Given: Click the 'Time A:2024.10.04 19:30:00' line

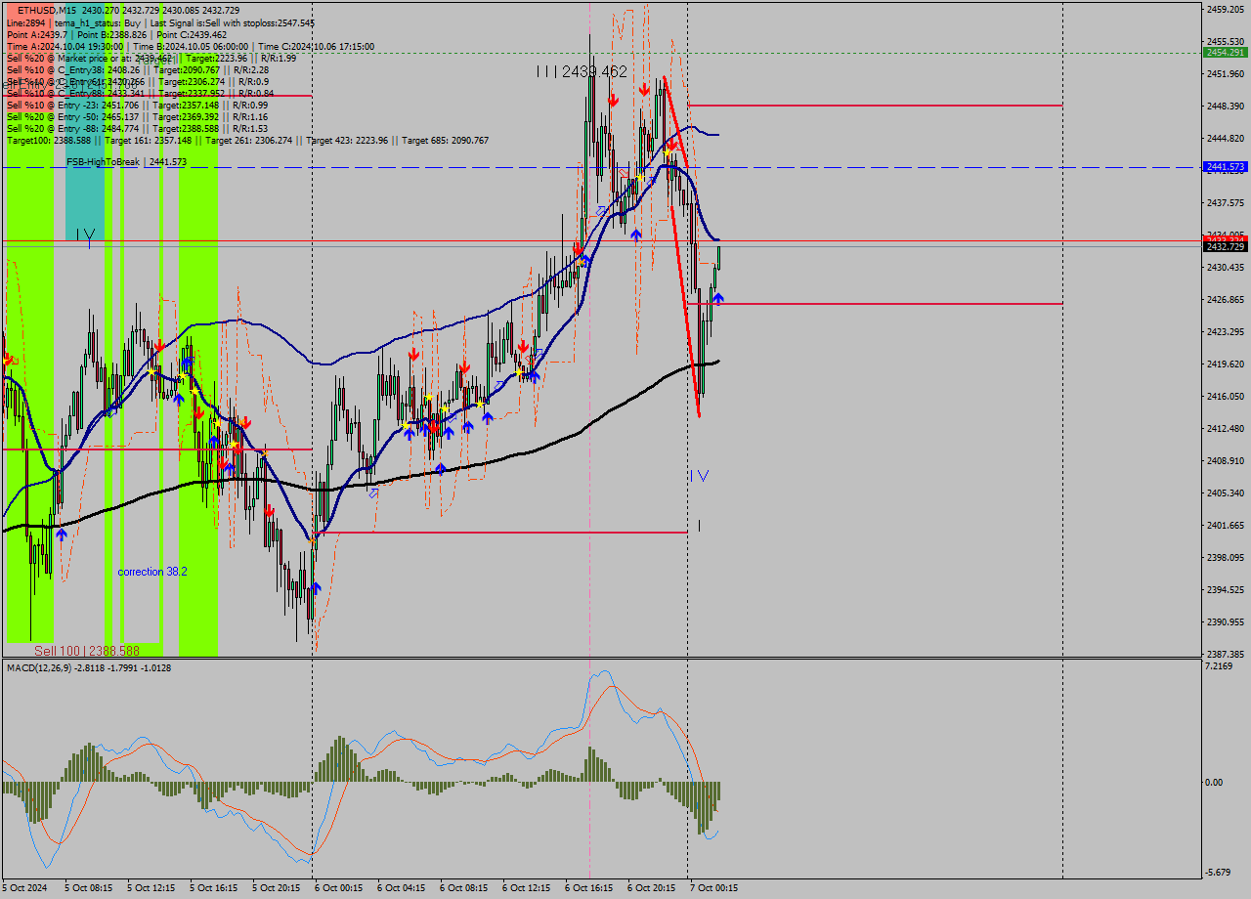Looking at the screenshot, I should click(191, 46).
